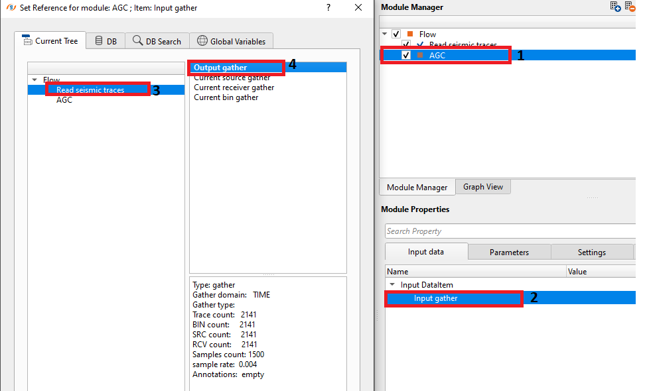Click the AGC module status square icon
The height and width of the screenshot is (391, 645).
[420, 56]
